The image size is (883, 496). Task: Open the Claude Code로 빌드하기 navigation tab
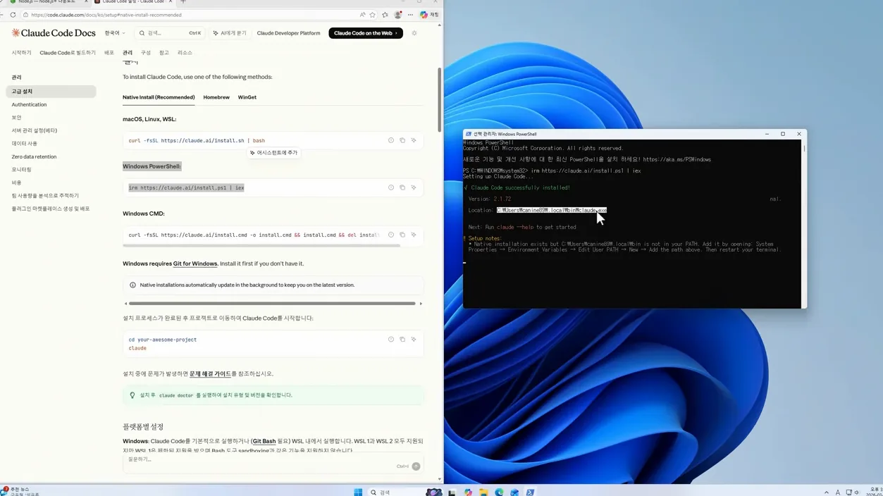click(68, 53)
